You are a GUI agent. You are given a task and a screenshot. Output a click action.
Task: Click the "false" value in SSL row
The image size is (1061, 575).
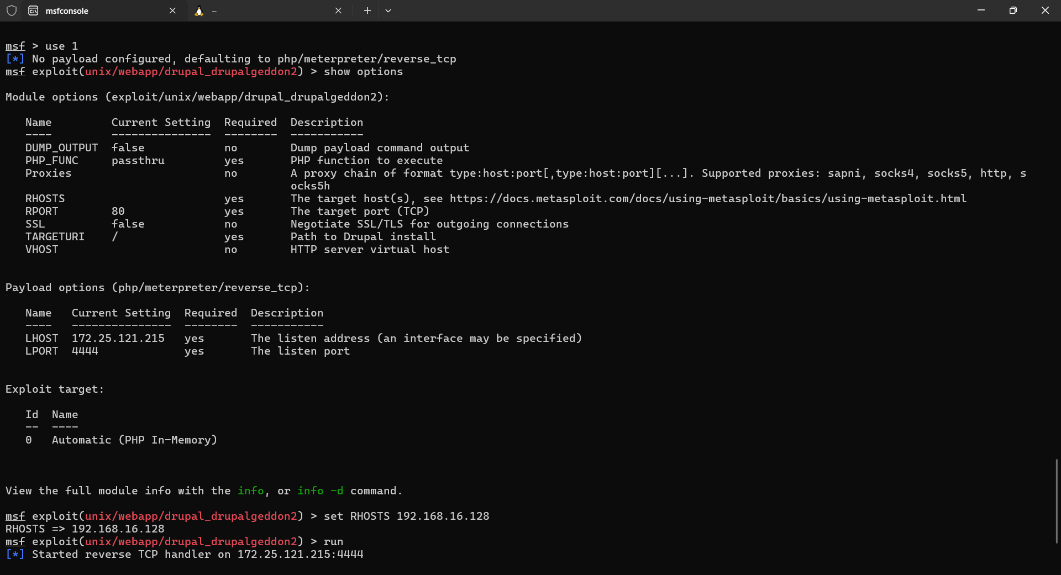128,224
